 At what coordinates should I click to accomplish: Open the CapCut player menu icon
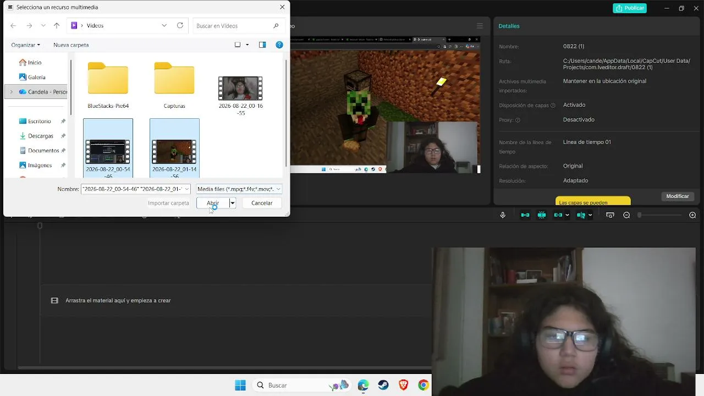[x=480, y=26]
